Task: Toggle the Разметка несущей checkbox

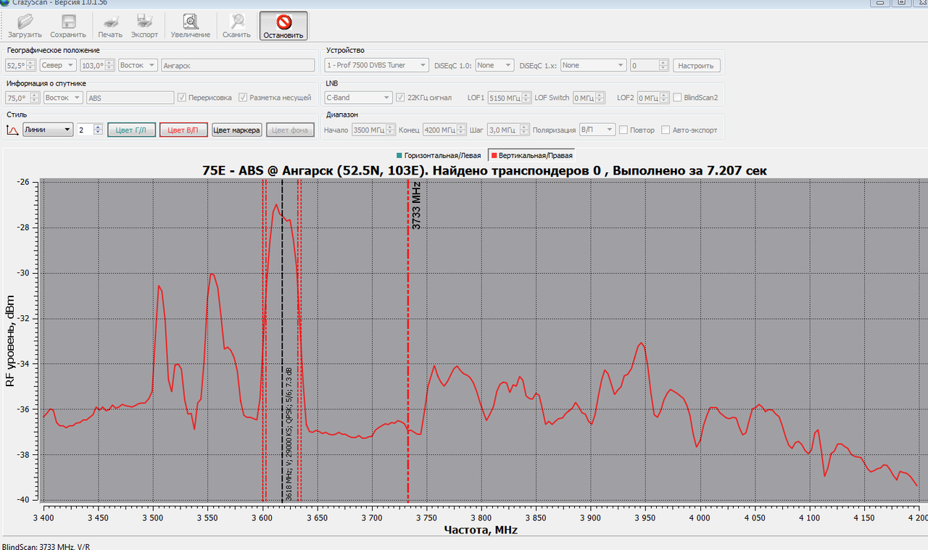Action: point(244,97)
